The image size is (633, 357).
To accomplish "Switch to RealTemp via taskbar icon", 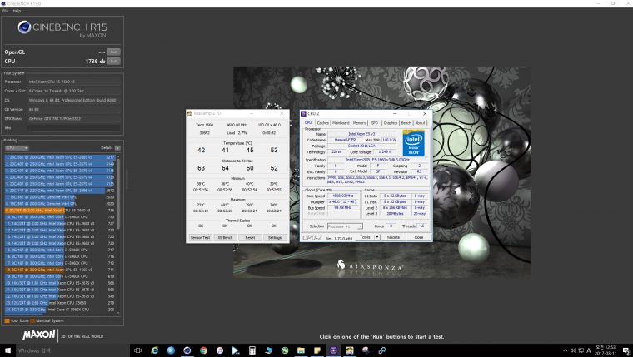I will click(x=350, y=350).
